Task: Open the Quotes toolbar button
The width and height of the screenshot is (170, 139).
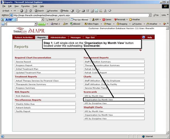Action: pyautogui.click(x=137, y=24)
